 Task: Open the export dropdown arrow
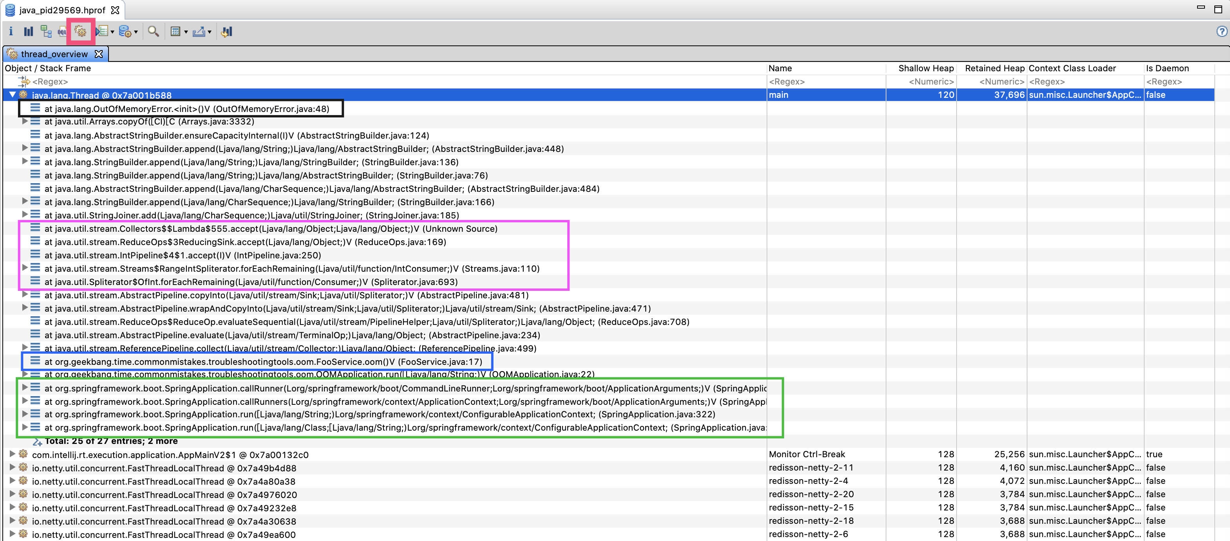(210, 32)
